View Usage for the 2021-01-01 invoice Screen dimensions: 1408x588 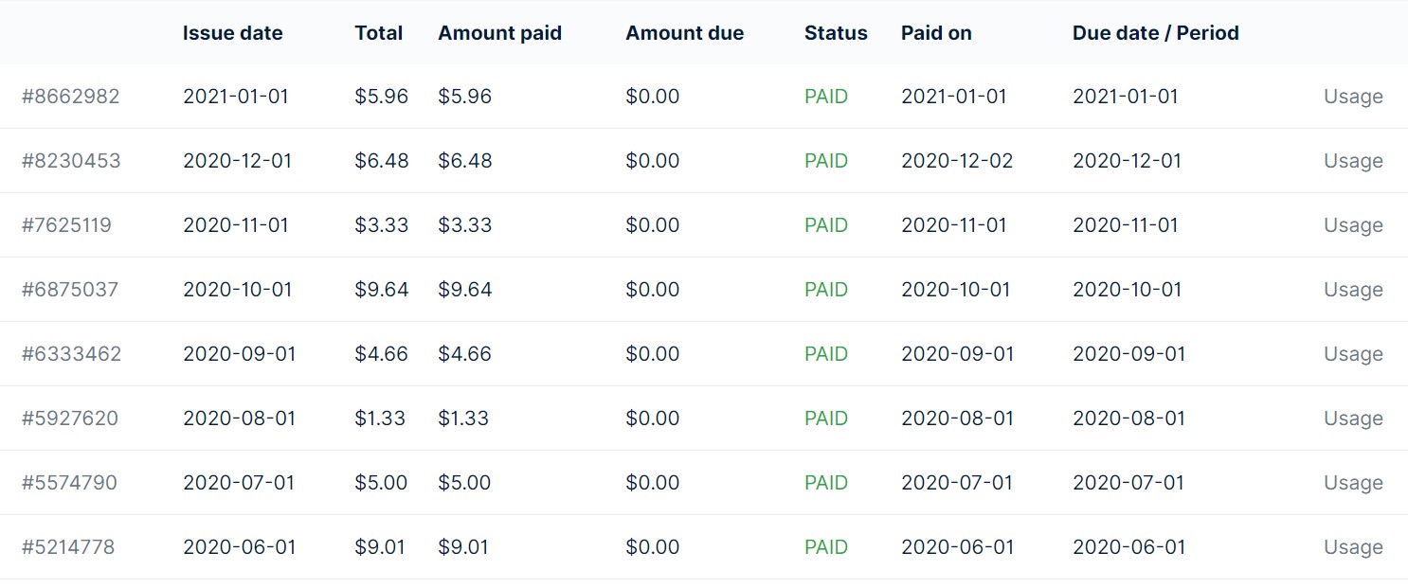click(x=1353, y=97)
